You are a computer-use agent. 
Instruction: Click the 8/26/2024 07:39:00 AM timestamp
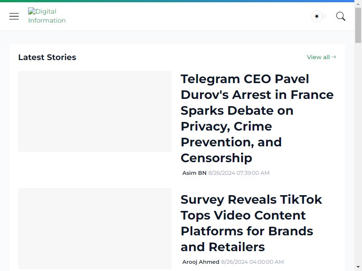(x=239, y=173)
